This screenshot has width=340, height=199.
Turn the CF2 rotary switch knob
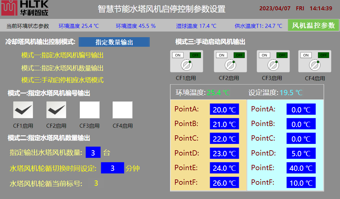tap(230, 65)
